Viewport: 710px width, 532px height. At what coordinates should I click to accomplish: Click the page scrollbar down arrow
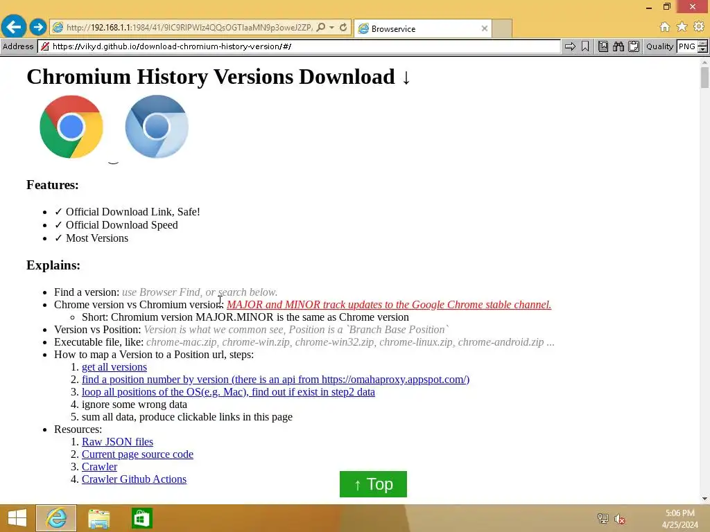pyautogui.click(x=704, y=499)
